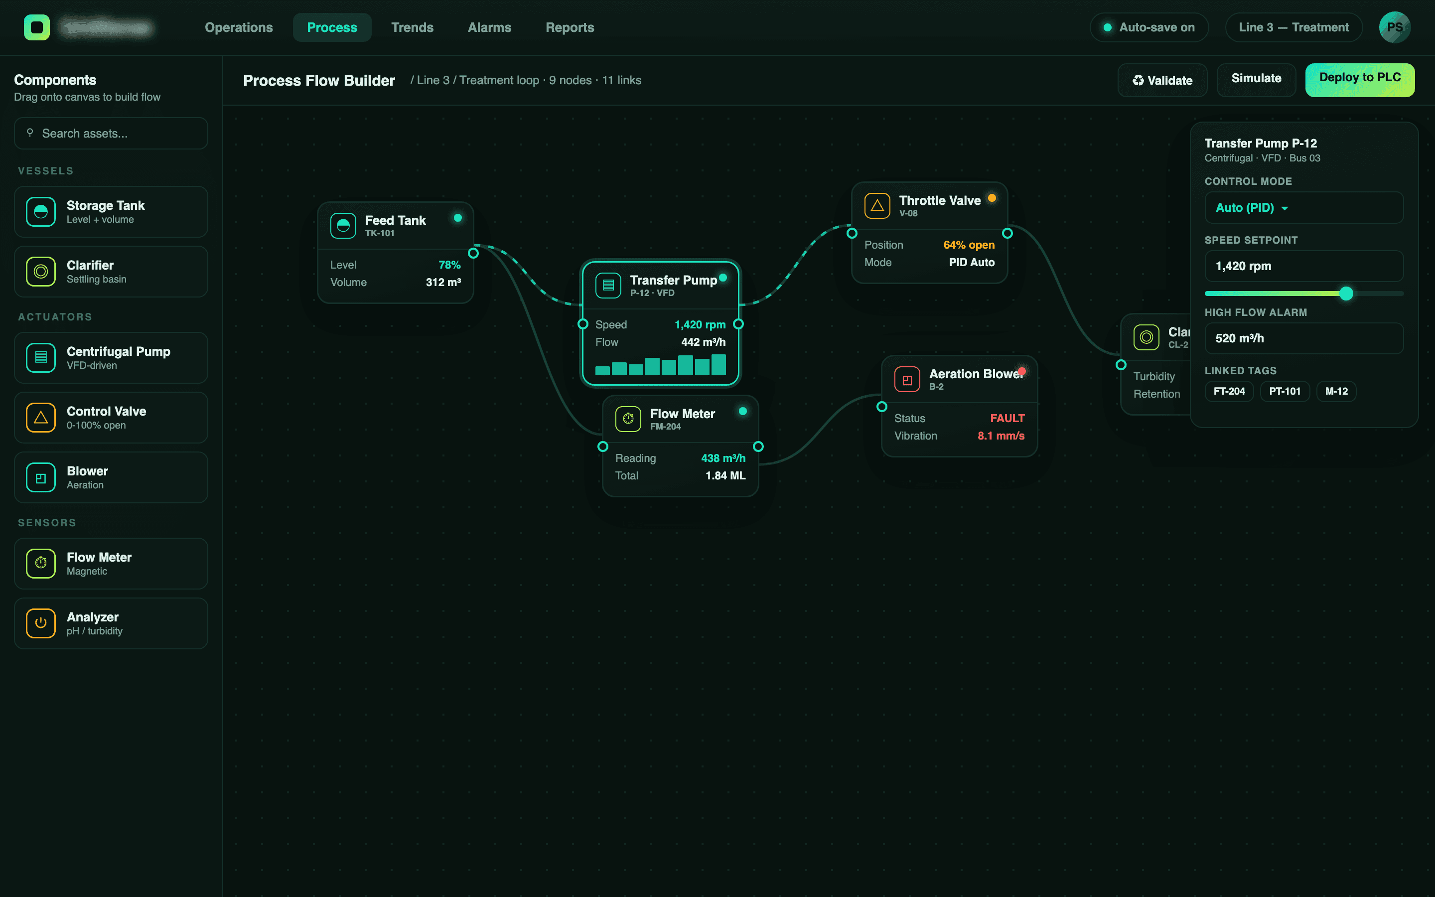Click the Aeration Blower node icon

[907, 380]
